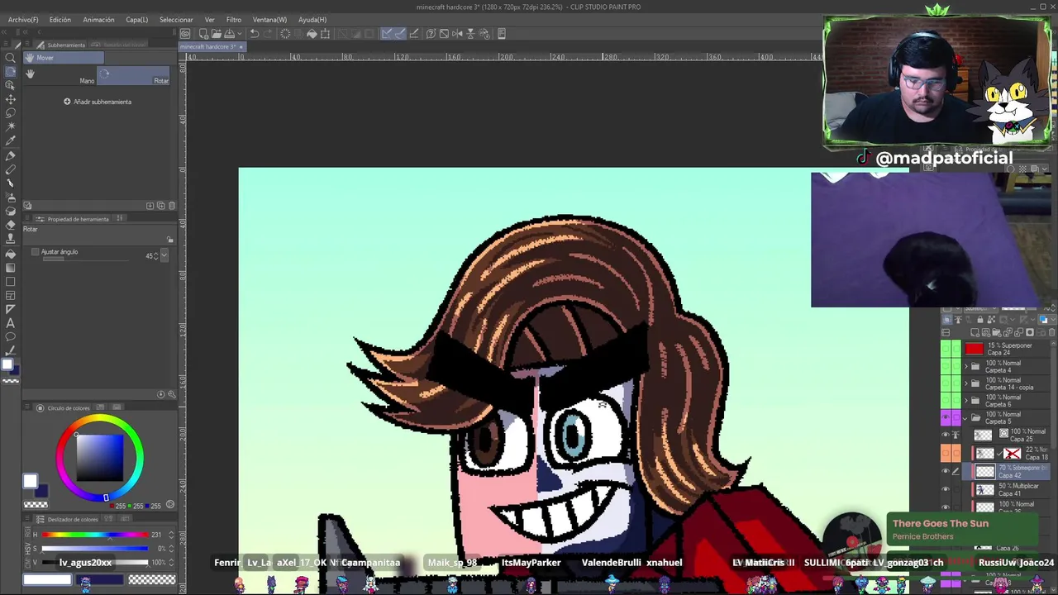
Task: Click the New document icon
Action: coord(203,34)
